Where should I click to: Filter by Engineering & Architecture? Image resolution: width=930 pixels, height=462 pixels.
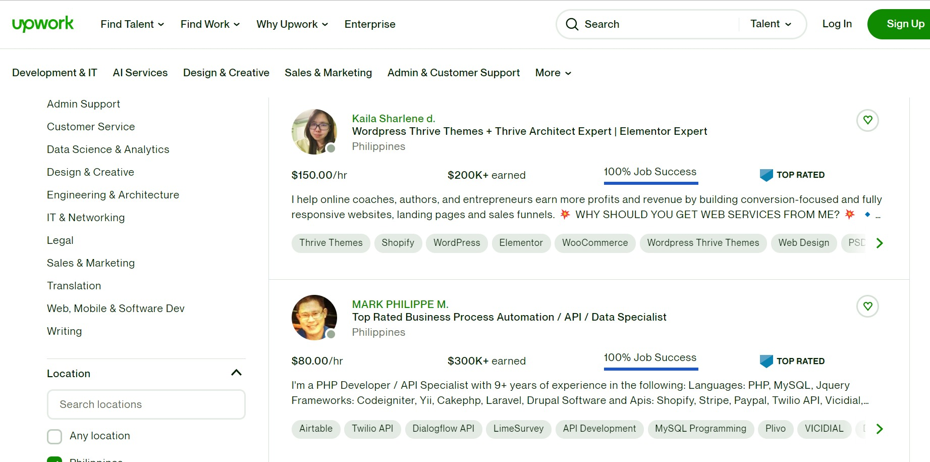pos(113,195)
